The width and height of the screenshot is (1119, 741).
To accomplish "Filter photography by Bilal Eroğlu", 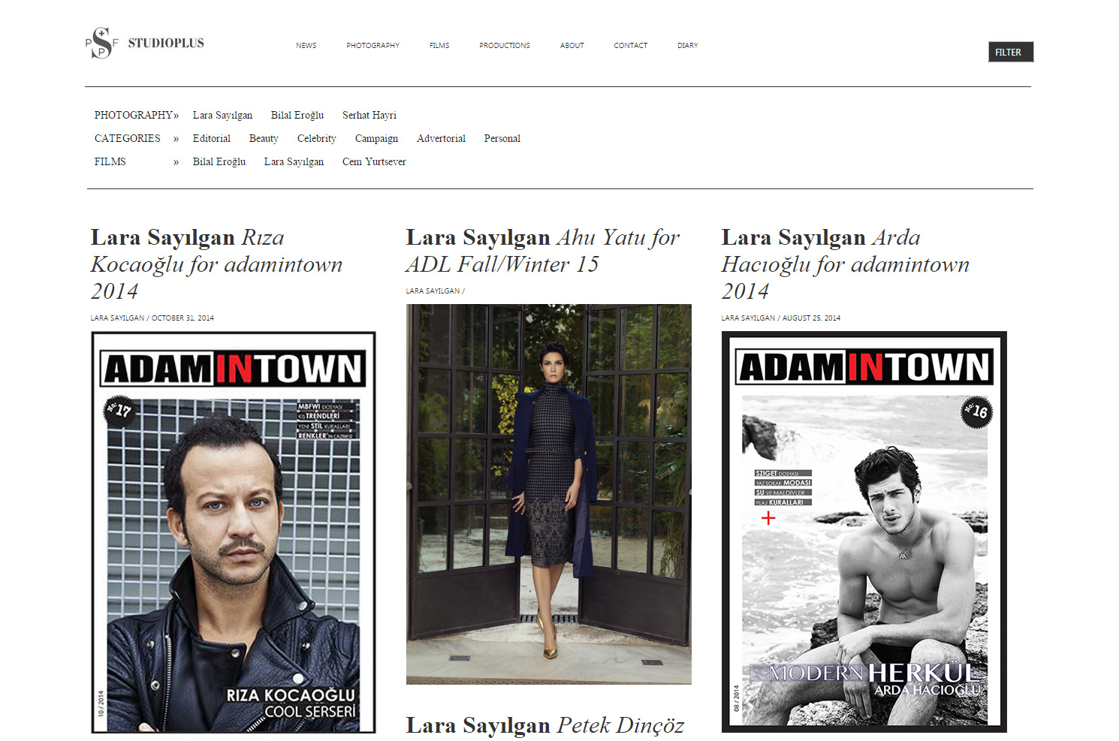I will click(x=297, y=116).
